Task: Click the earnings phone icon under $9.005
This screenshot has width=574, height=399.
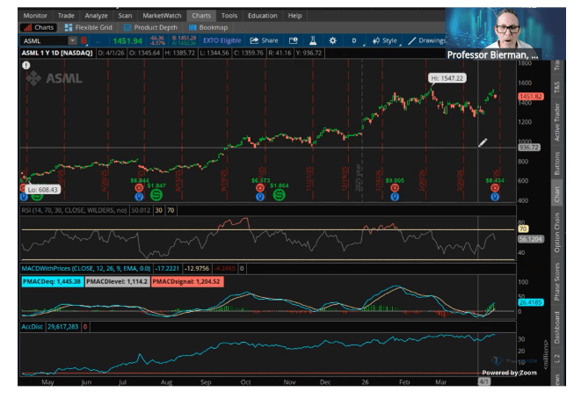Action: 395,188
